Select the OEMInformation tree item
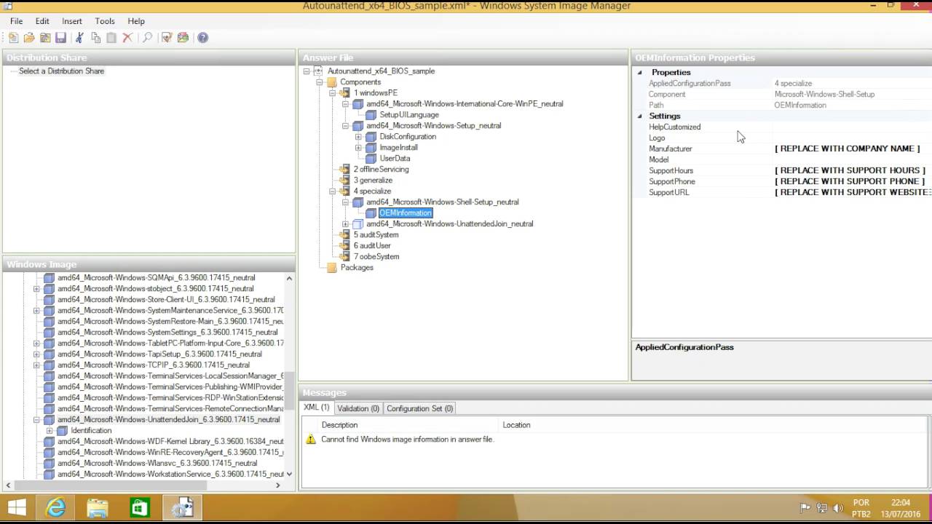The image size is (932, 524). (x=406, y=213)
